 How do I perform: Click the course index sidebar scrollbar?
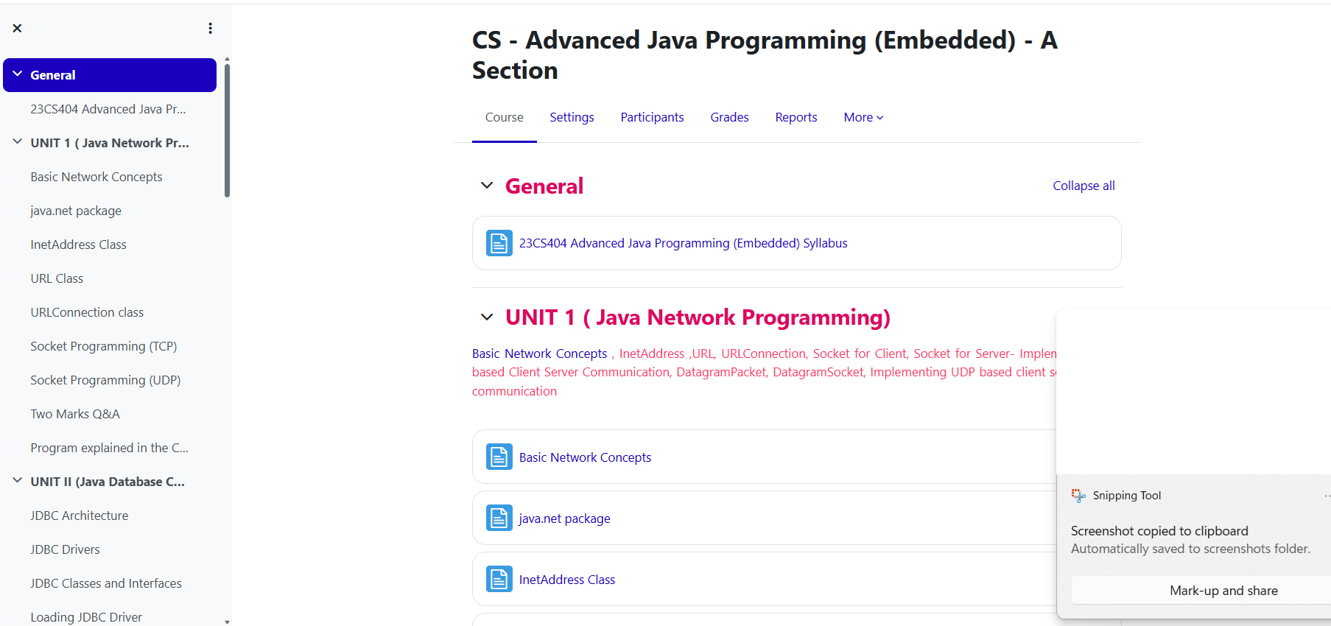coord(227,131)
